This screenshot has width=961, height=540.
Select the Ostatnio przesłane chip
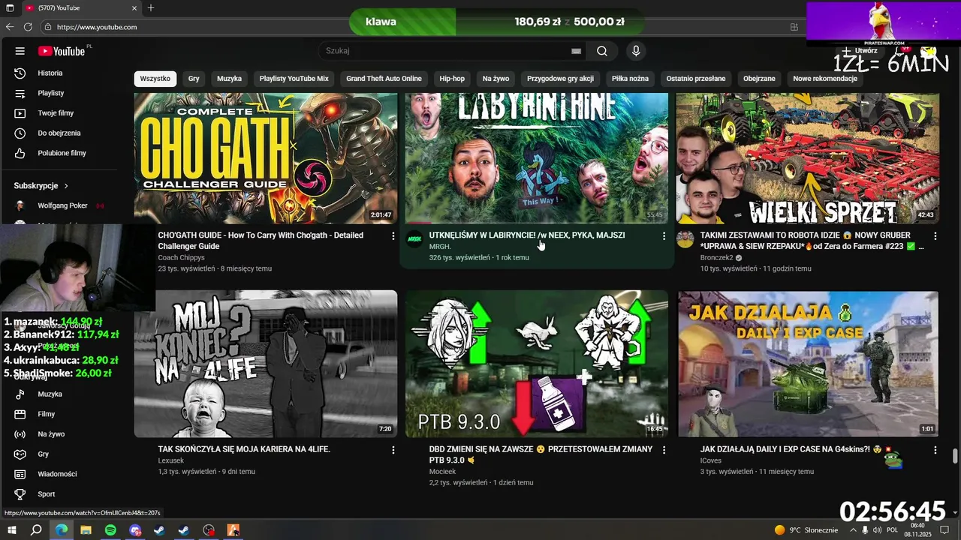[x=696, y=79]
